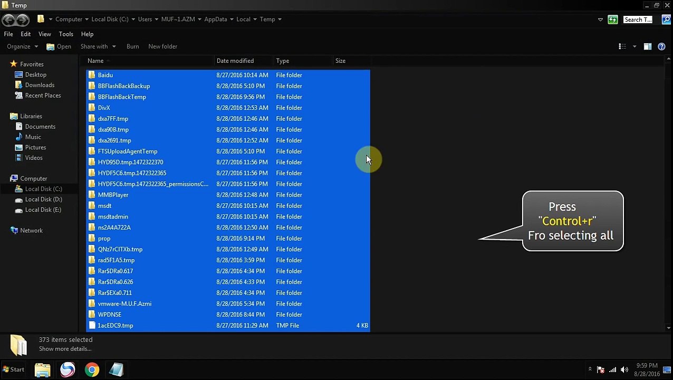Open Local Disk (D:) in sidebar
The image size is (673, 380).
(43, 199)
